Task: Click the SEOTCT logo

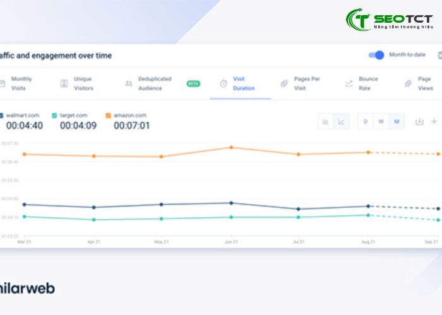Action: pyautogui.click(x=390, y=20)
